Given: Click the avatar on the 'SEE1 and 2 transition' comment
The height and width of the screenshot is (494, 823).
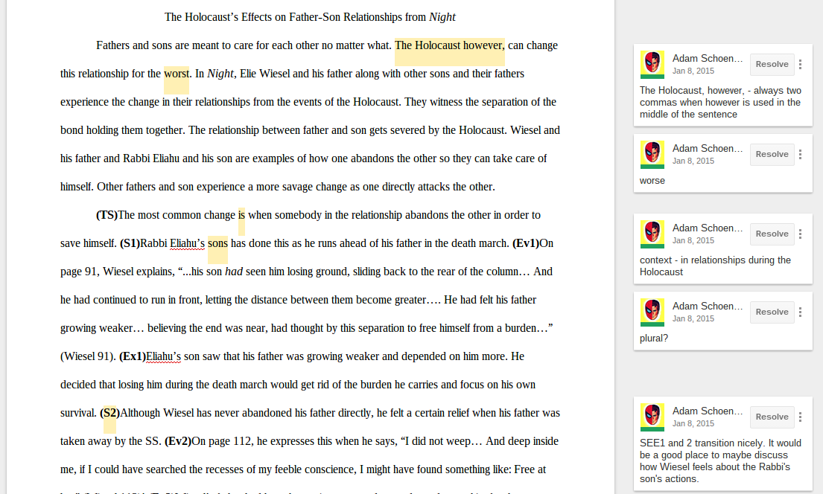Looking at the screenshot, I should click(x=652, y=417).
